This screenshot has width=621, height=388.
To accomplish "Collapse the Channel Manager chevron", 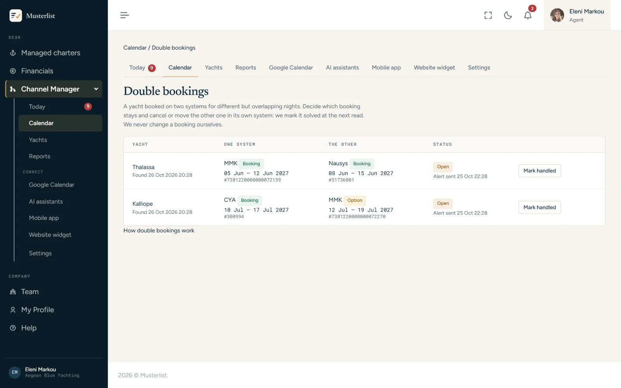I will tap(96, 89).
